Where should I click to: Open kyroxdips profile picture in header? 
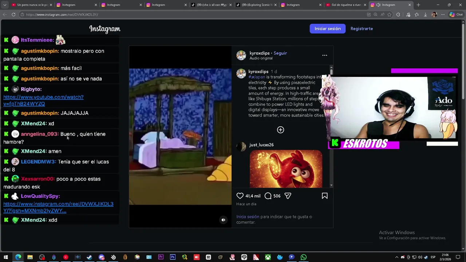tap(241, 55)
